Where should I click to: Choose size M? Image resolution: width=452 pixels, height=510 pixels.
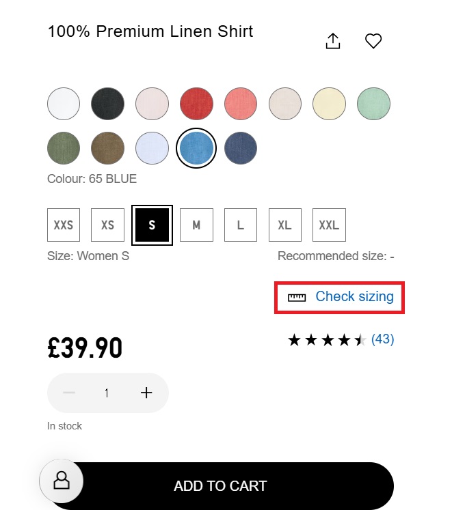(x=196, y=225)
